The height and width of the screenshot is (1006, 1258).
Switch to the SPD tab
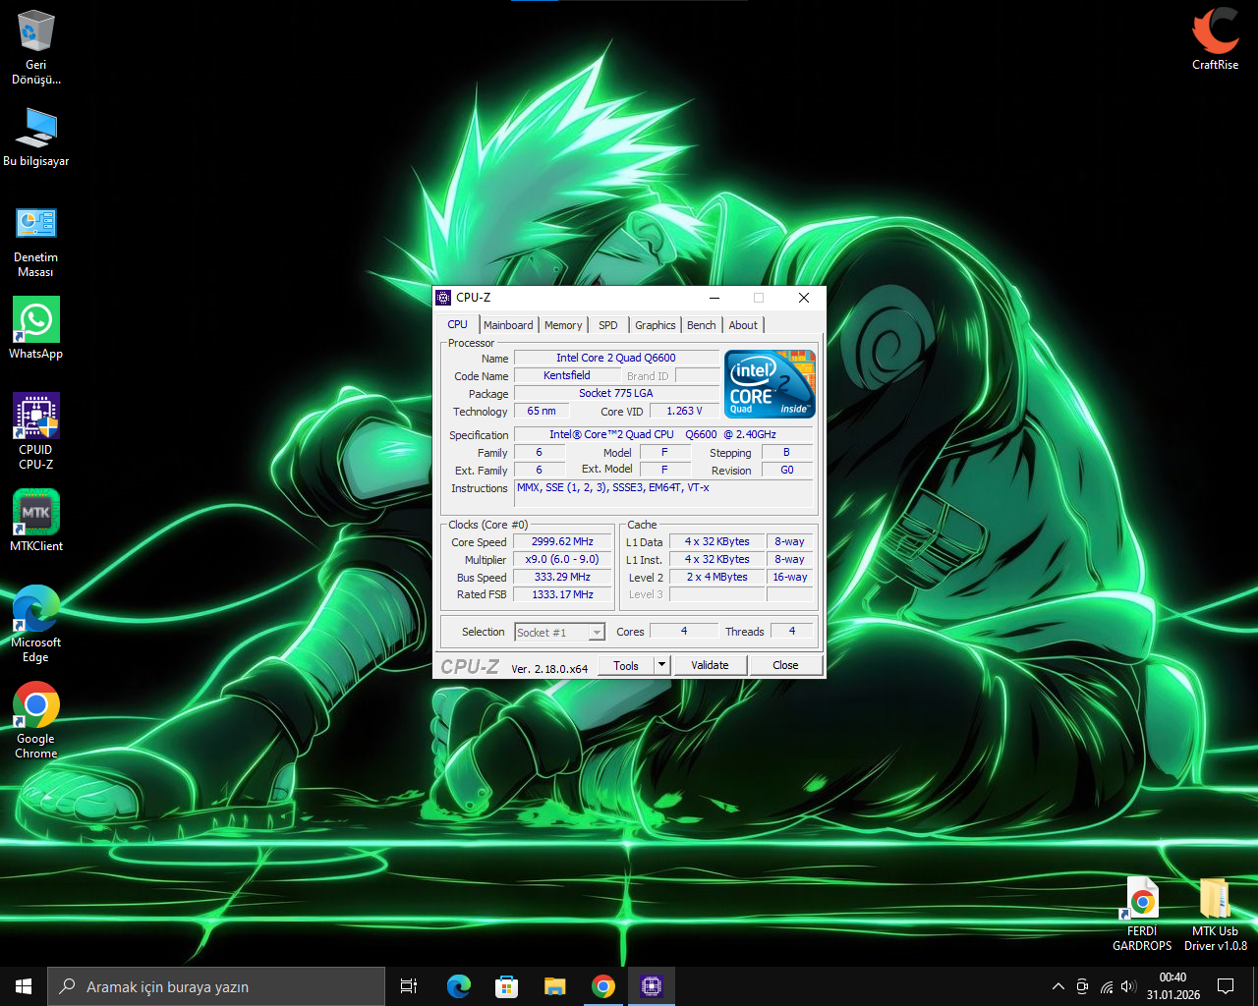608,325
